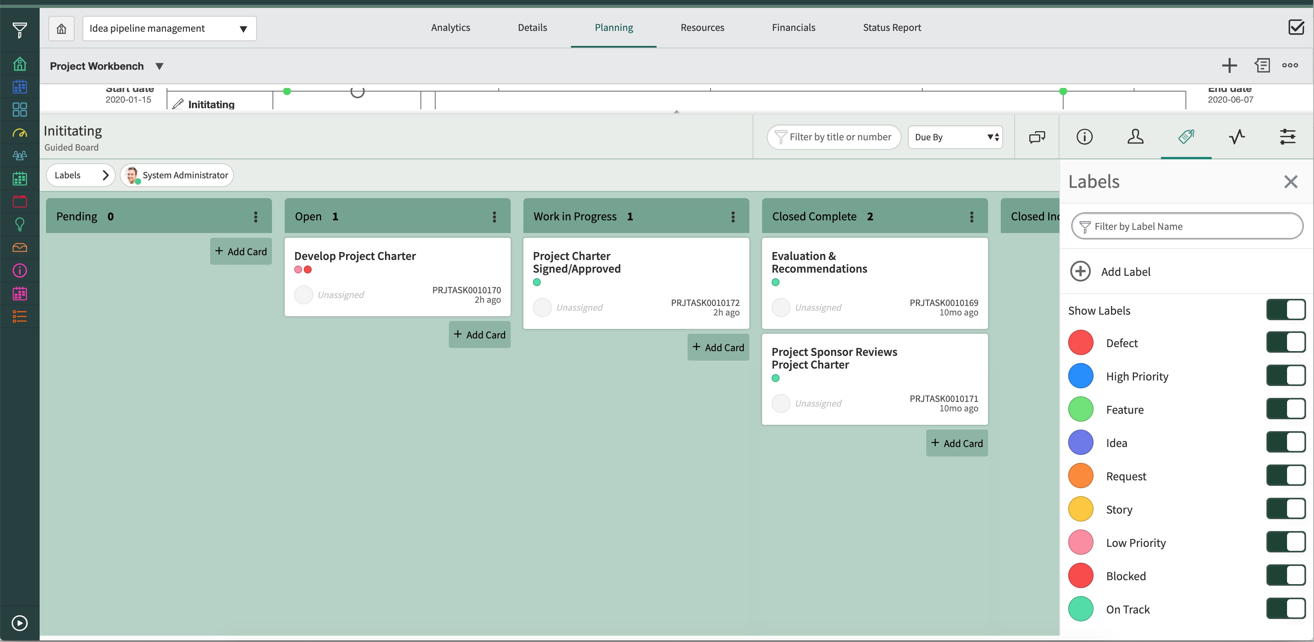
Task: Click Add Card in Pending column
Action: 241,251
